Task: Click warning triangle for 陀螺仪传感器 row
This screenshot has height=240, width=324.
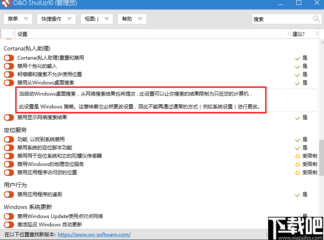Action: point(298,156)
